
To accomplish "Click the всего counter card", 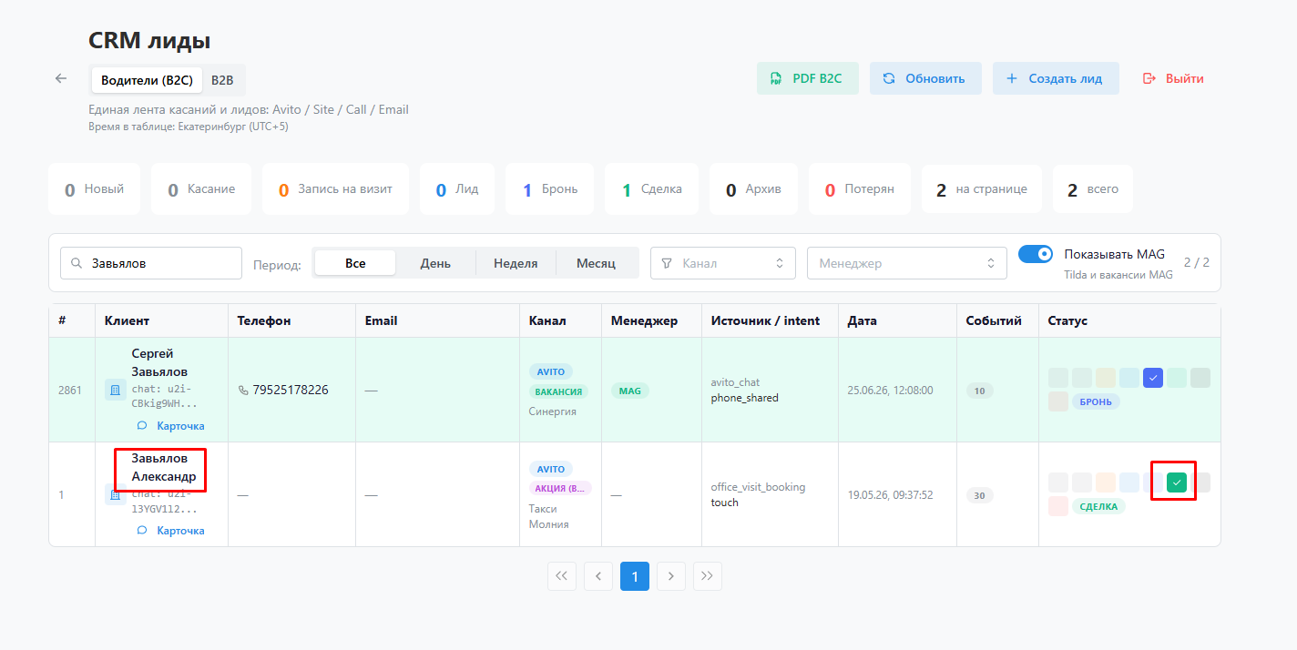I will pos(1093,189).
